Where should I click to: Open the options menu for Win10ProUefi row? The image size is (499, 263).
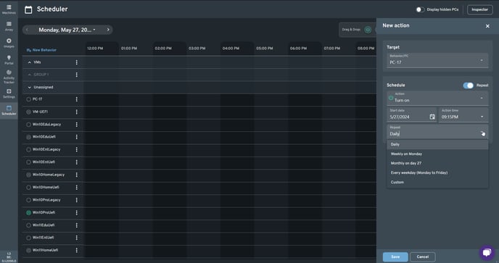coord(77,212)
